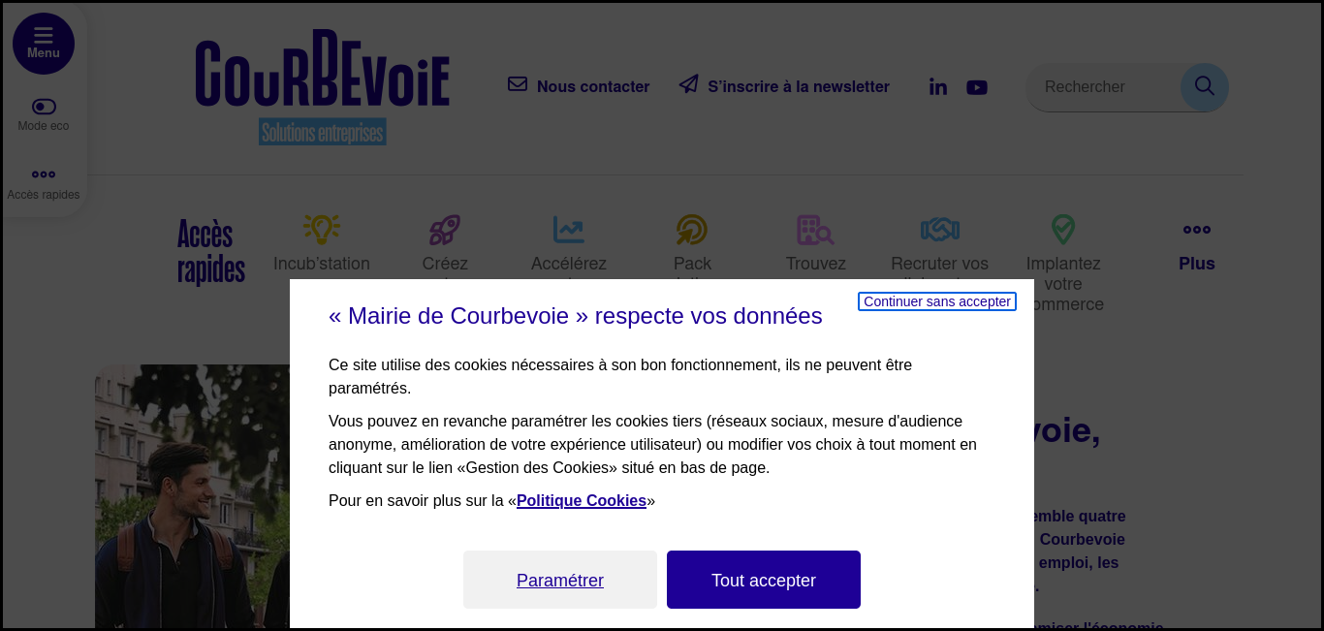Open the main Menu hamburger button
The image size is (1324, 631).
click(x=44, y=44)
